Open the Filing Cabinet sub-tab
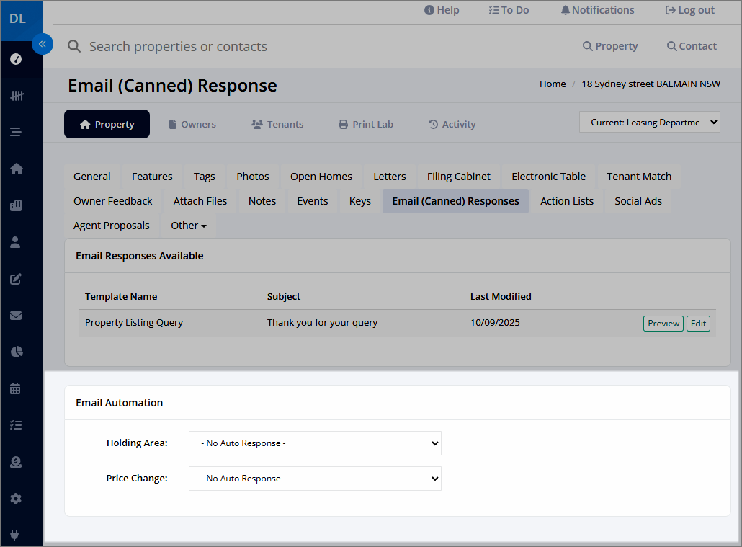Screen dimensions: 742x547 pos(459,177)
